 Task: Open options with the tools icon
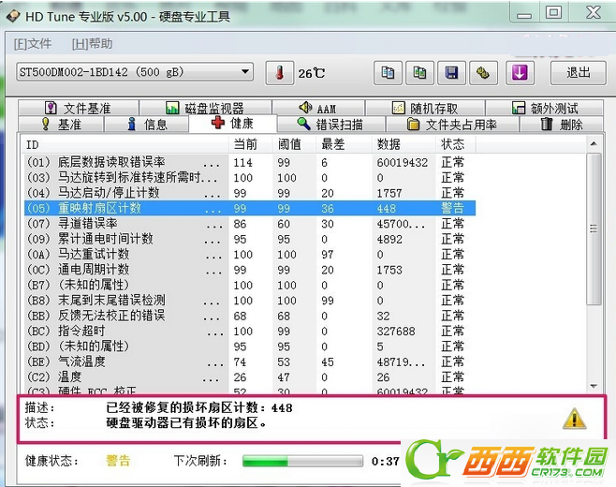pos(483,73)
